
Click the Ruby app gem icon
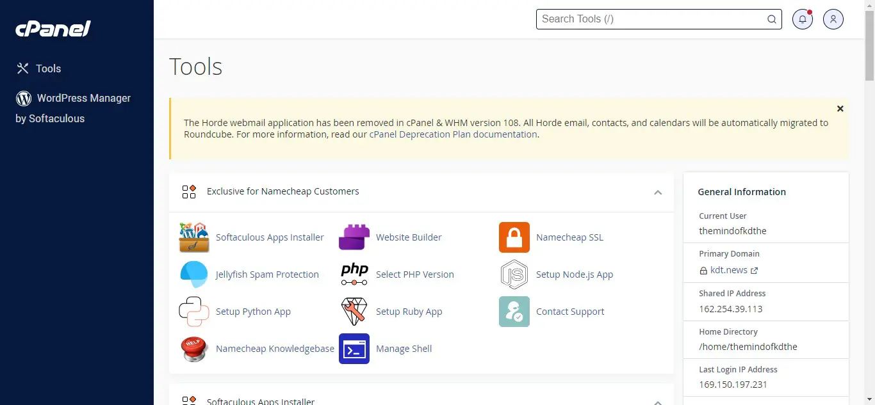[x=354, y=312]
